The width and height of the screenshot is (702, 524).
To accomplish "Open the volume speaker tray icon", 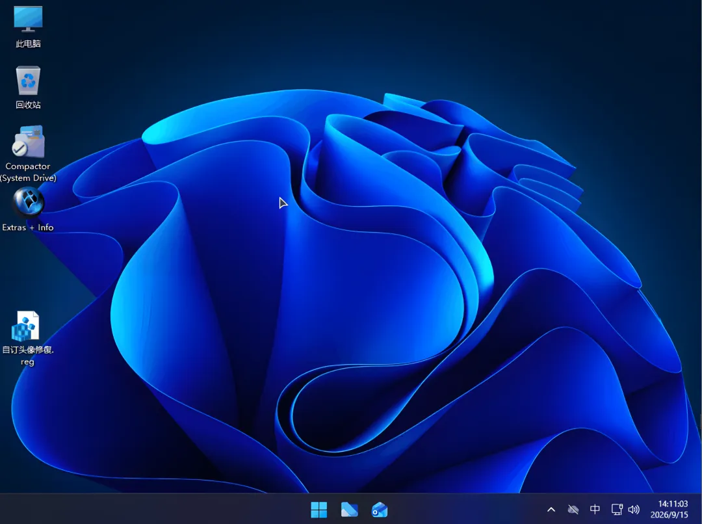I will pyautogui.click(x=634, y=509).
